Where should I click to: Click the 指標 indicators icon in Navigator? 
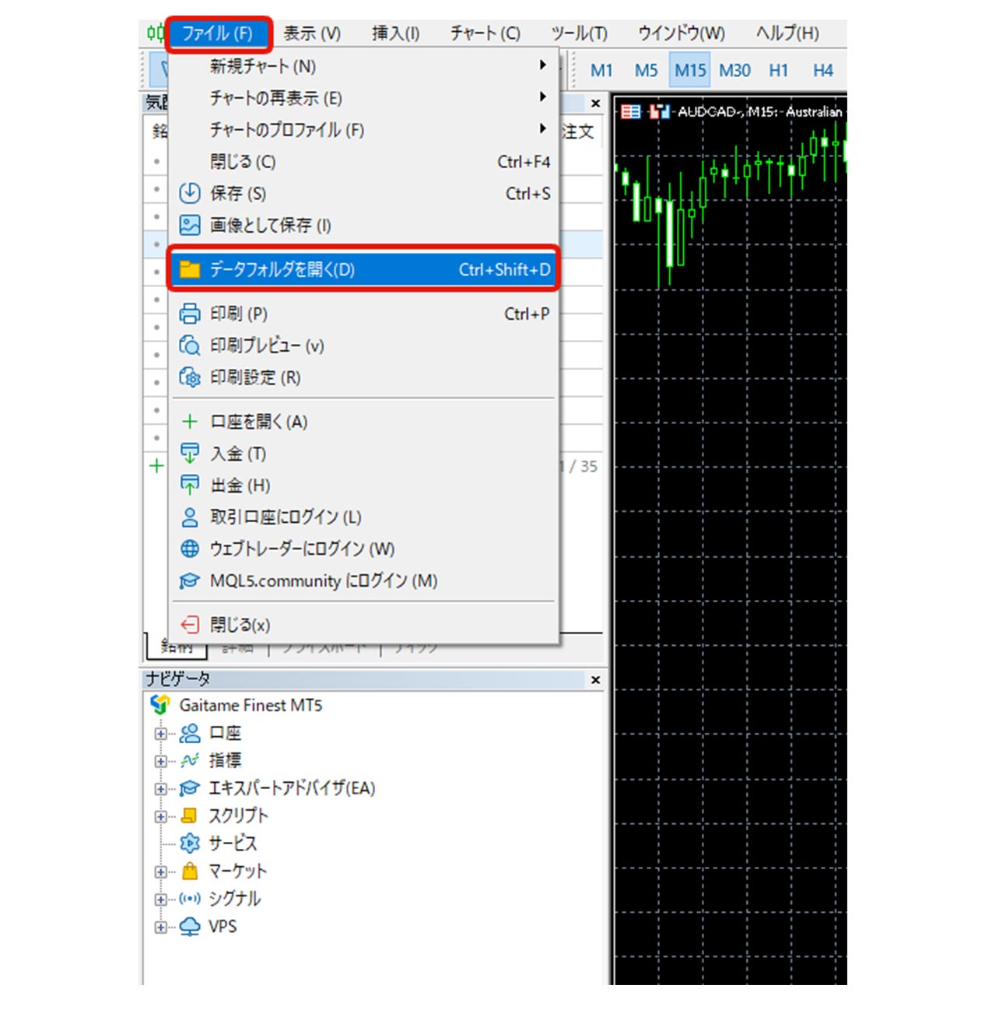pyautogui.click(x=190, y=761)
